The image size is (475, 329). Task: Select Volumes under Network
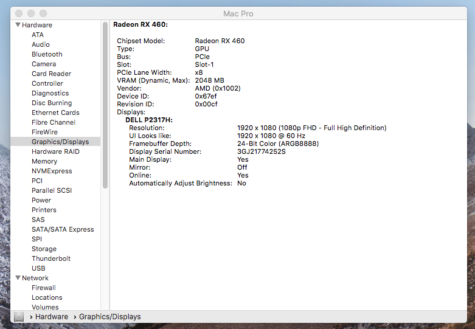(x=45, y=307)
